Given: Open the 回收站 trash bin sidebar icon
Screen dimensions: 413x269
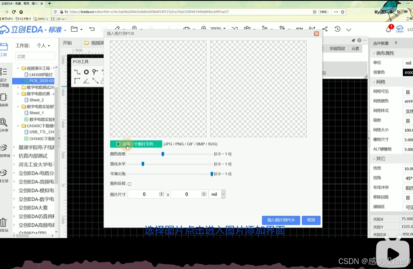Looking at the screenshot, I should pos(4,225).
